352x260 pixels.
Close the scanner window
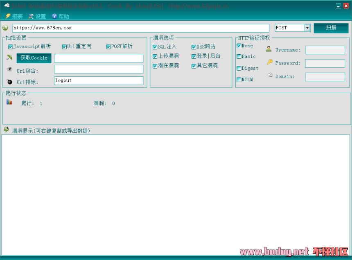click(x=346, y=6)
